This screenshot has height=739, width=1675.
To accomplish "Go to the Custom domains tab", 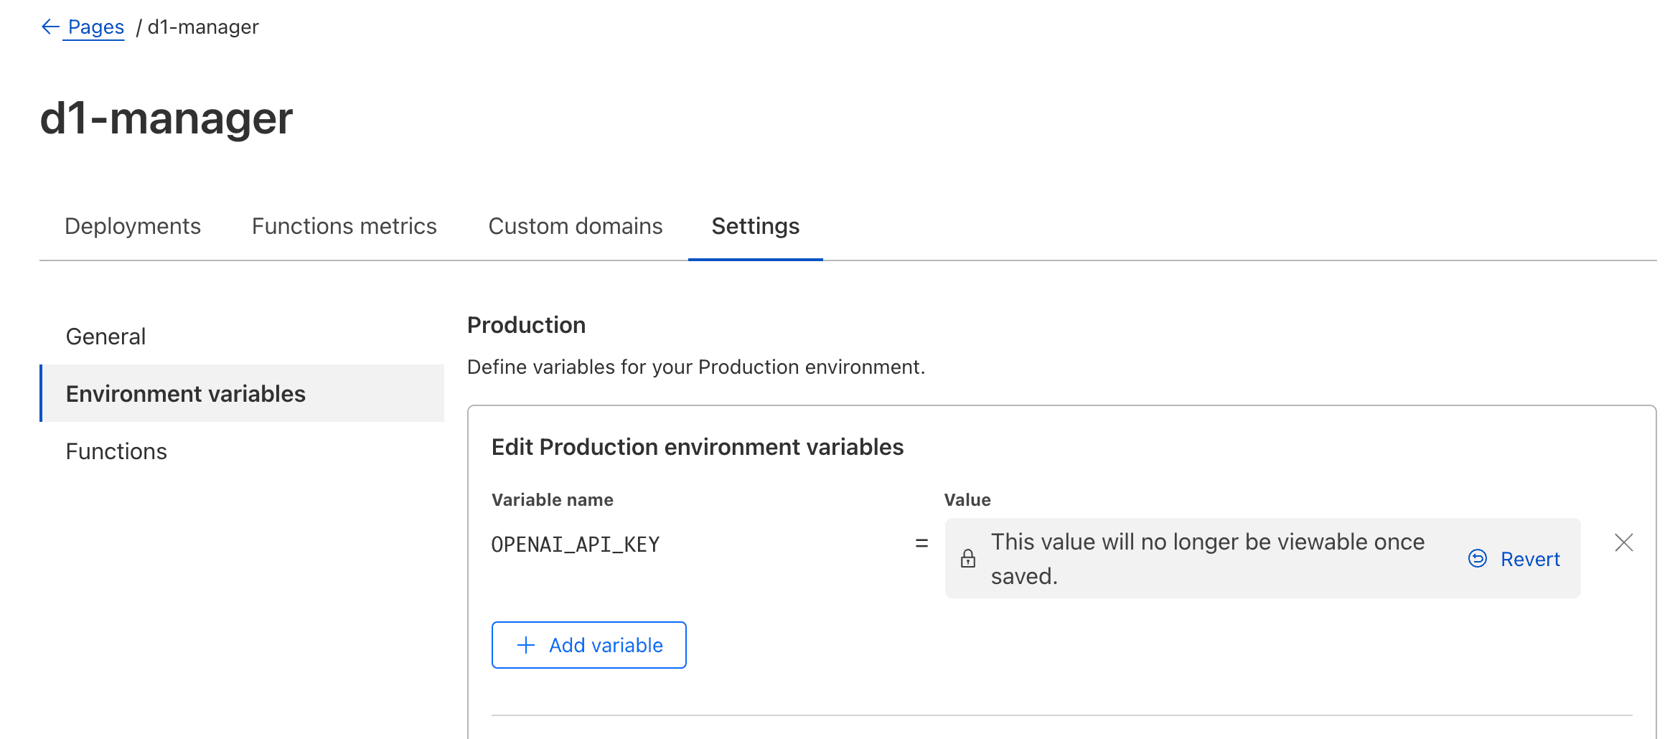I will point(575,226).
